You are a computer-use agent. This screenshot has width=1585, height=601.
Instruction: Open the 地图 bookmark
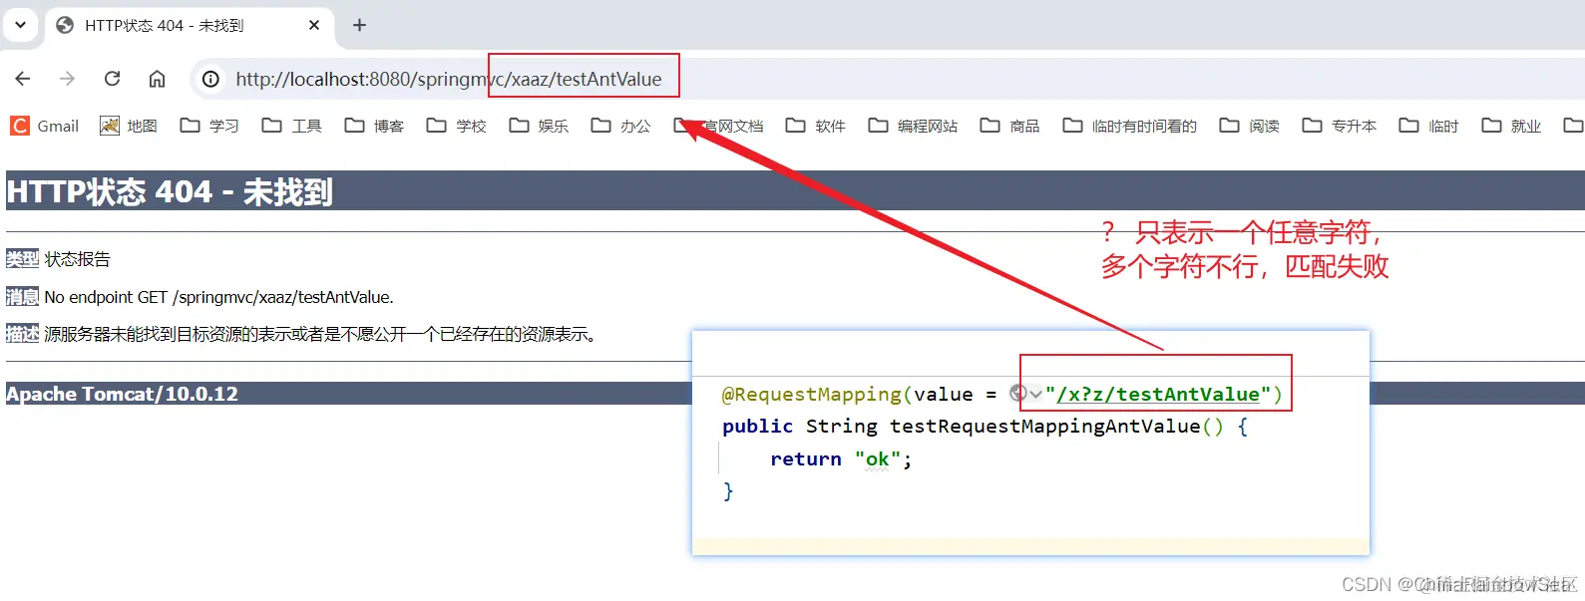(x=129, y=126)
